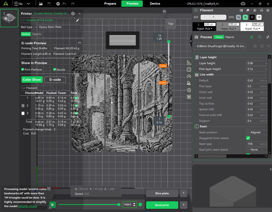
Task: Close the processing model notification
Action: coord(49,189)
